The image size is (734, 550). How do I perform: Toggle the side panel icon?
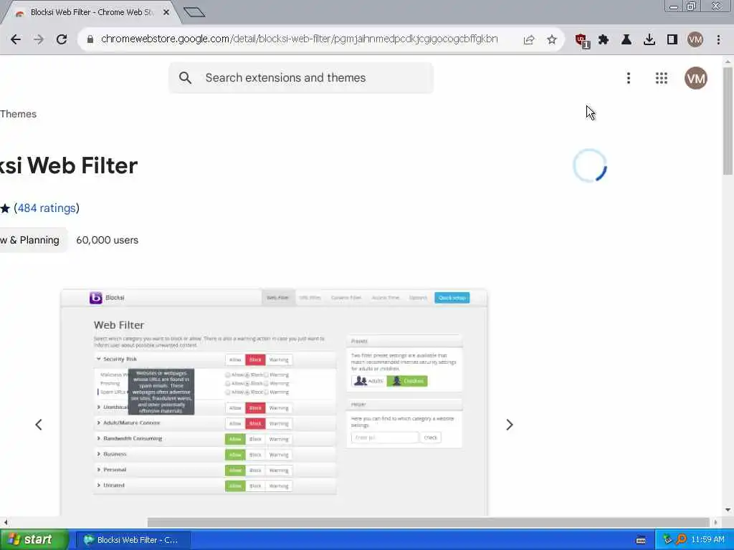tap(672, 39)
